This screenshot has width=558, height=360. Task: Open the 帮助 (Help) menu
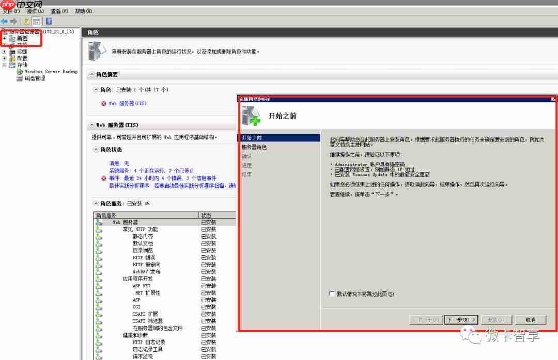coord(83,11)
